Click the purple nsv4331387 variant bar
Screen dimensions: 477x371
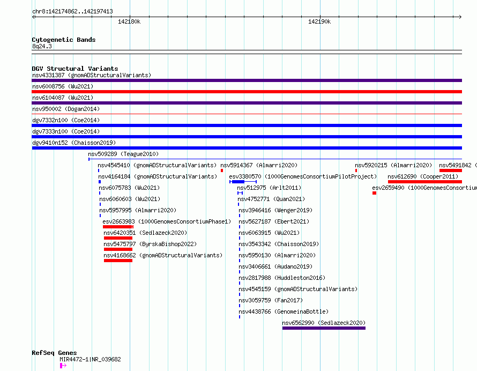(x=247, y=80)
